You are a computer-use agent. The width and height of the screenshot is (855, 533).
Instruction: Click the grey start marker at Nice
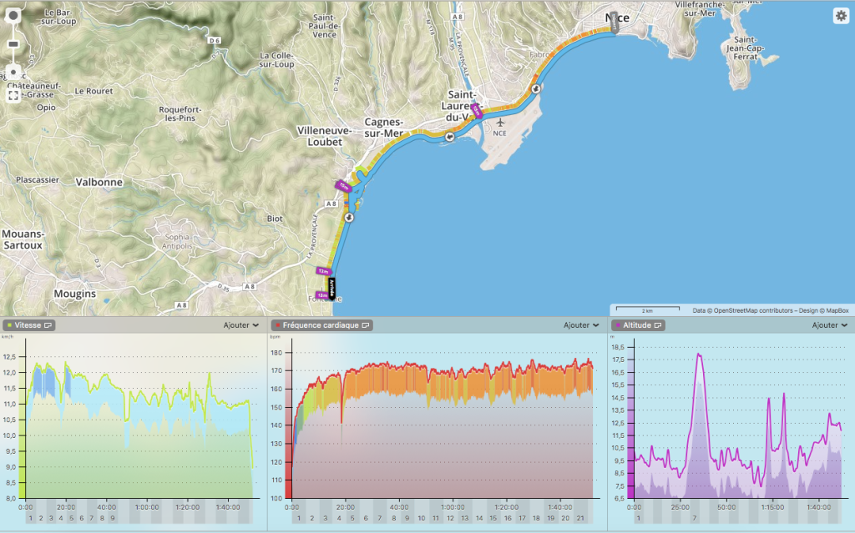615,21
